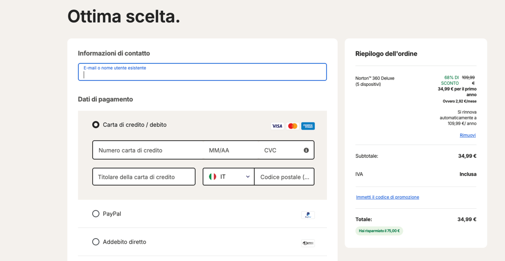
Task: Click the direct debit logo icon
Action: click(x=308, y=243)
